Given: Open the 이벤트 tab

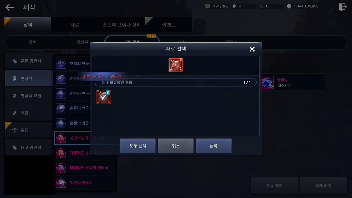Looking at the screenshot, I should 169,25.
